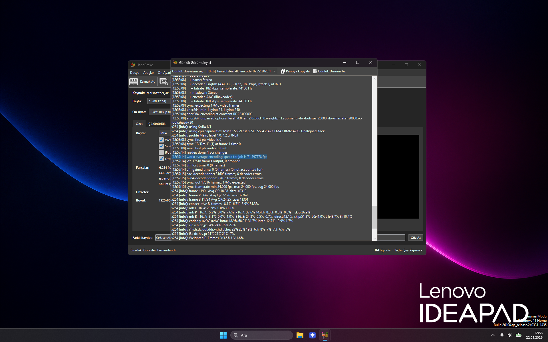Click the log scrollbar up arrow
548x342 pixels.
(x=374, y=79)
